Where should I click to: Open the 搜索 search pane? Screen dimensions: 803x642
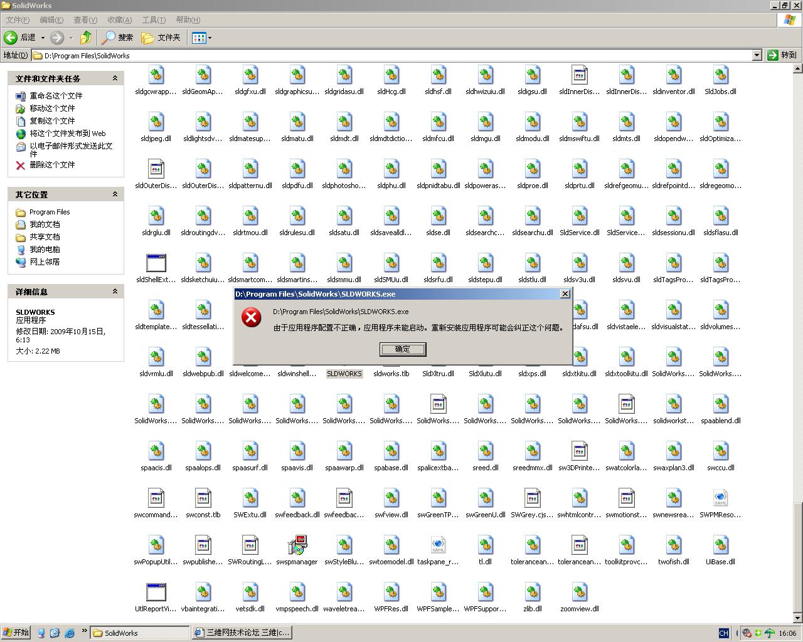point(118,38)
